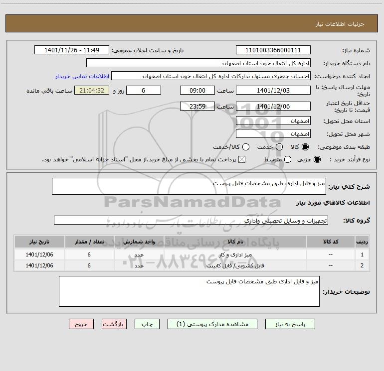Image resolution: width=384 pixels, height=371 pixels.
Task: Click the واحد شمارش column header
Action: click(x=139, y=242)
